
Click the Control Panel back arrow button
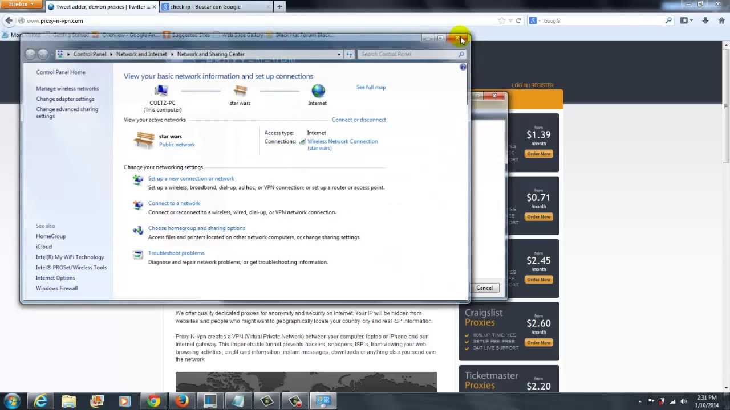pos(30,54)
